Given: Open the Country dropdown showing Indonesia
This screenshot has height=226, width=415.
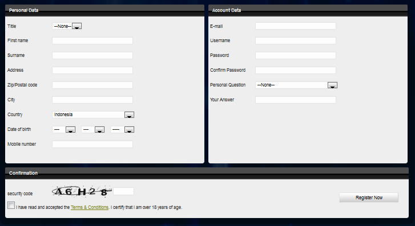Looking at the screenshot, I should (x=93, y=114).
